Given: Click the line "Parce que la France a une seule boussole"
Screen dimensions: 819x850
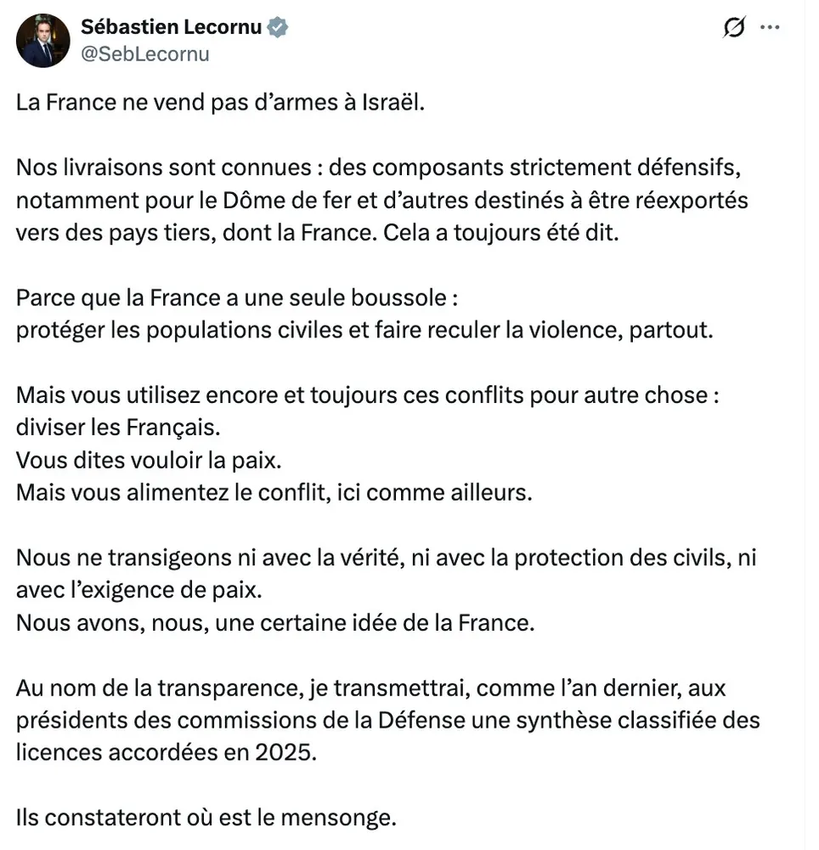Looking at the screenshot, I should [240, 298].
